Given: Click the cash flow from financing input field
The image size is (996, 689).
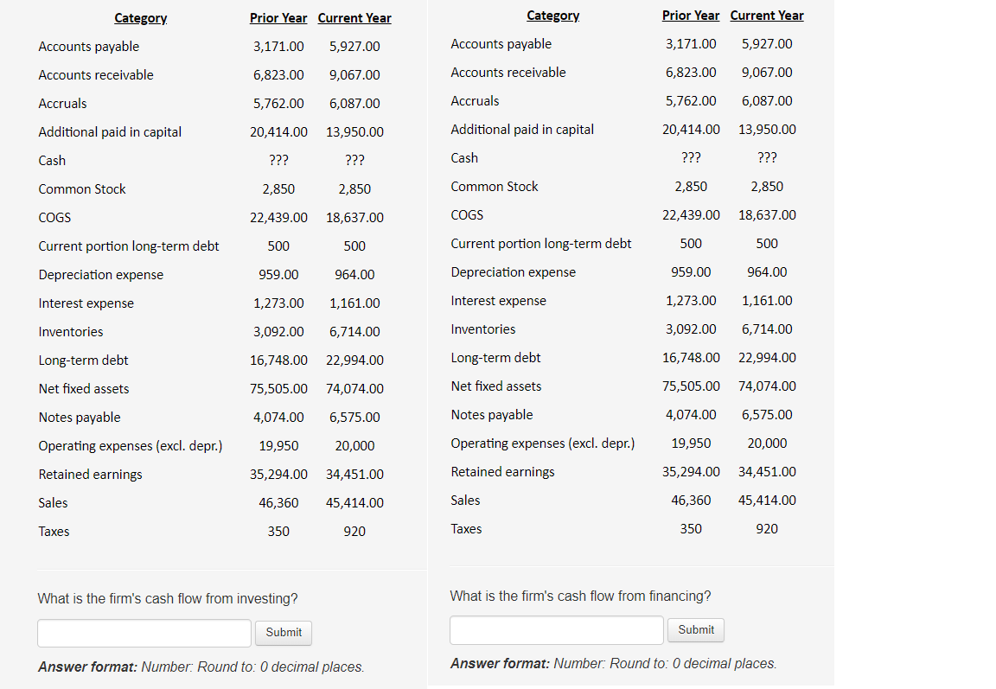Looking at the screenshot, I should (556, 630).
